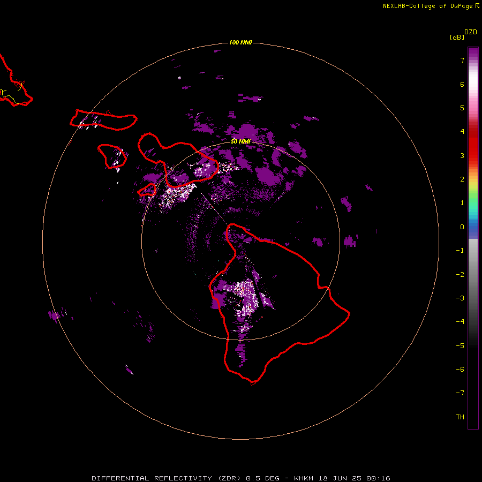Click the TH threshold label on scale
This screenshot has height=482, width=482.
[x=460, y=417]
